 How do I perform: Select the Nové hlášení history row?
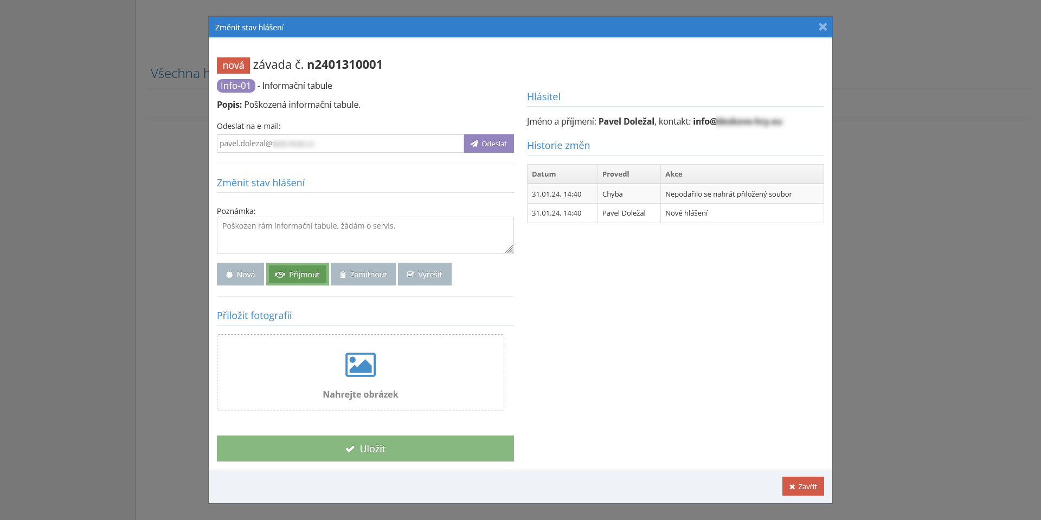pyautogui.click(x=686, y=213)
